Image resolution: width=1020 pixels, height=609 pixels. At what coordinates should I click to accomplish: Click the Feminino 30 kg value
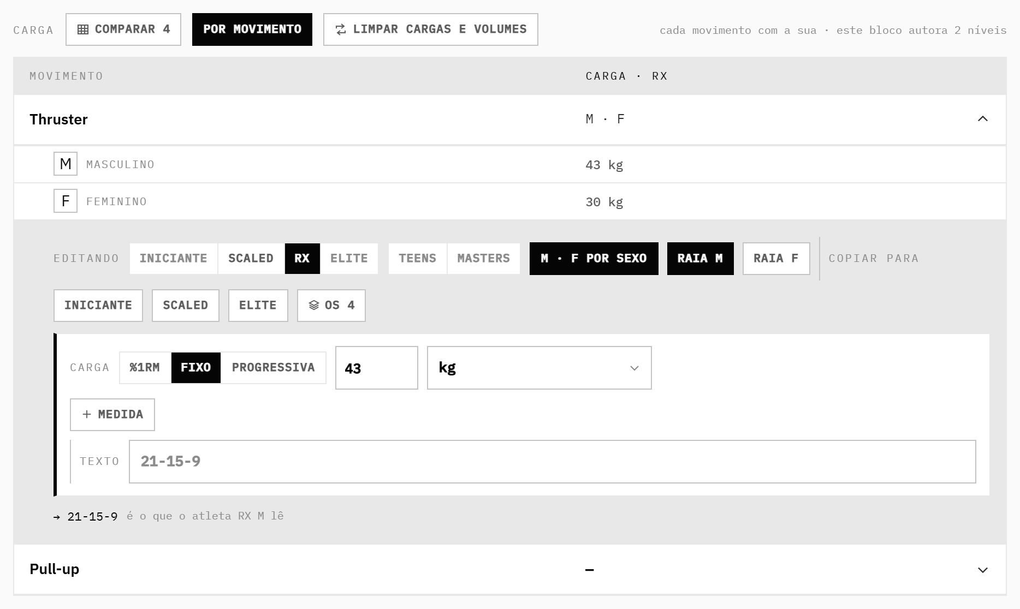(x=604, y=202)
